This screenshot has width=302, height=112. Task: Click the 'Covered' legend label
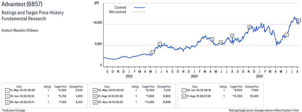click(x=120, y=7)
